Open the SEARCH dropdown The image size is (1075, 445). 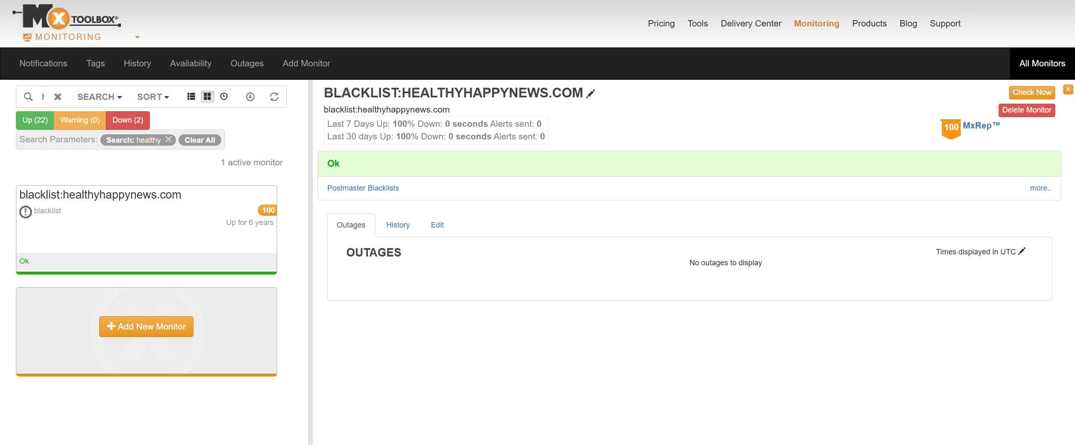tap(100, 97)
